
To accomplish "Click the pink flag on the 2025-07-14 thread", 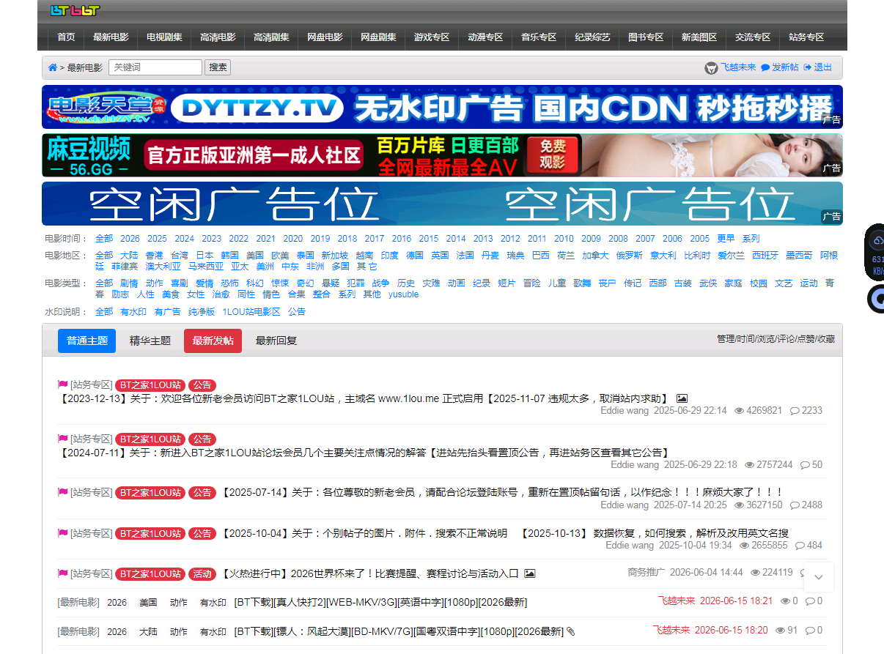I will point(63,492).
